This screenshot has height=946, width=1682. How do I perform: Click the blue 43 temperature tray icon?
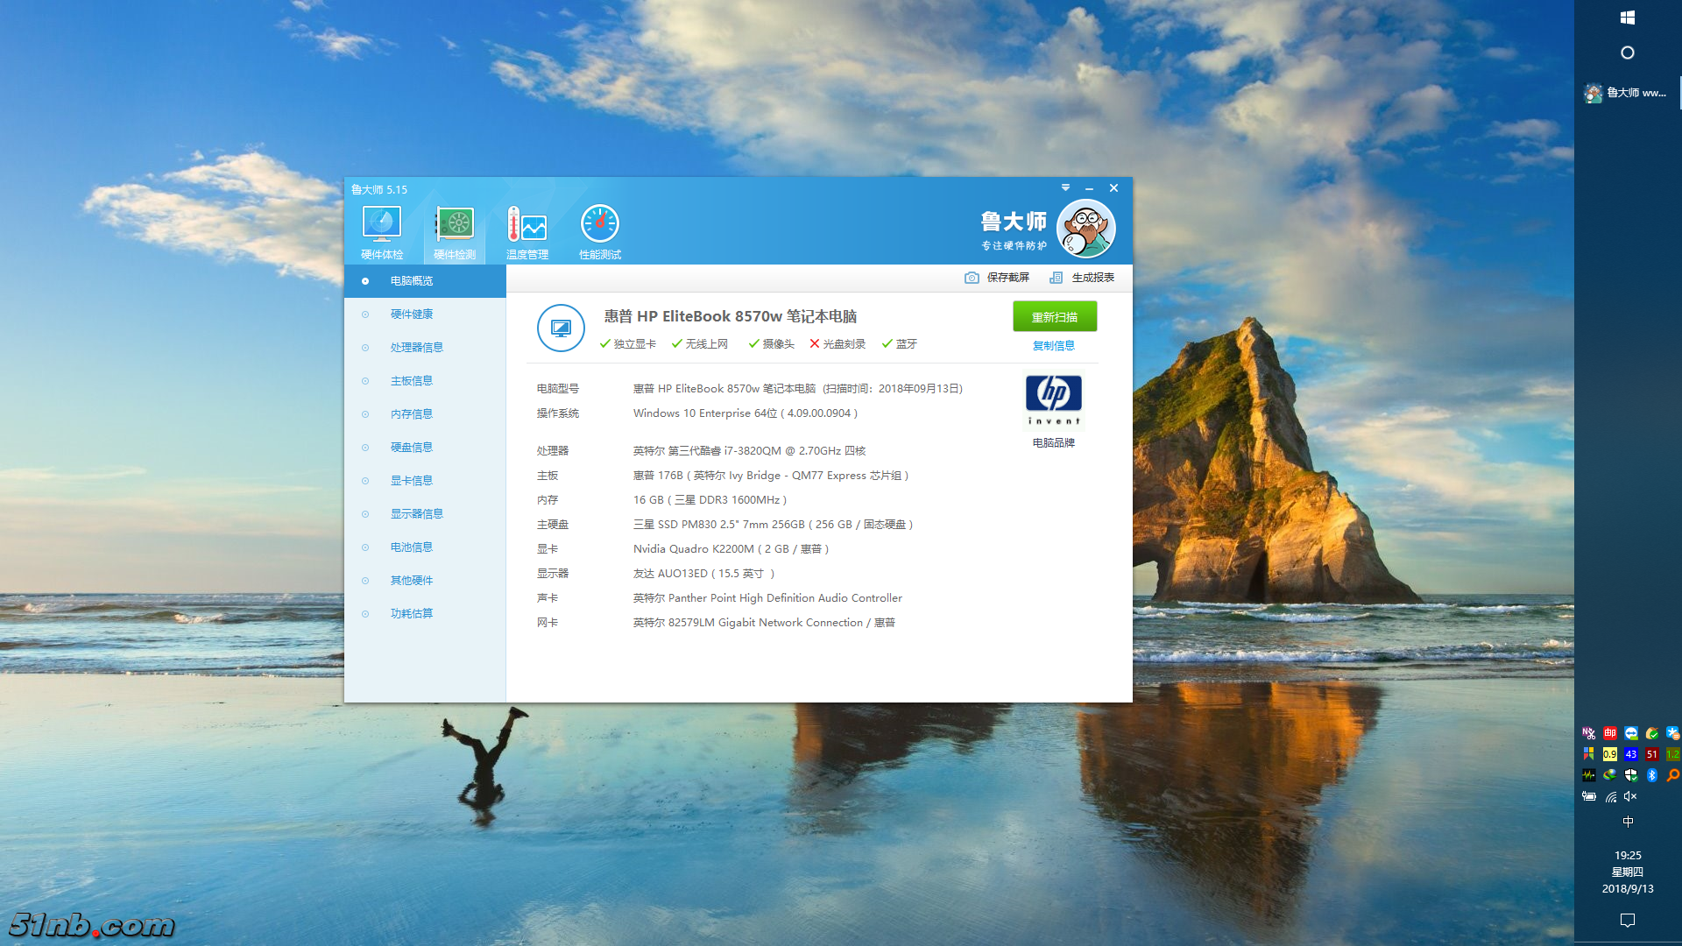1631,754
